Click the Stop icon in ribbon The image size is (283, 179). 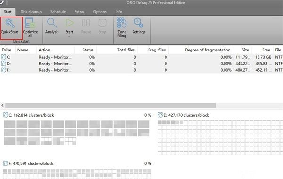(102, 23)
